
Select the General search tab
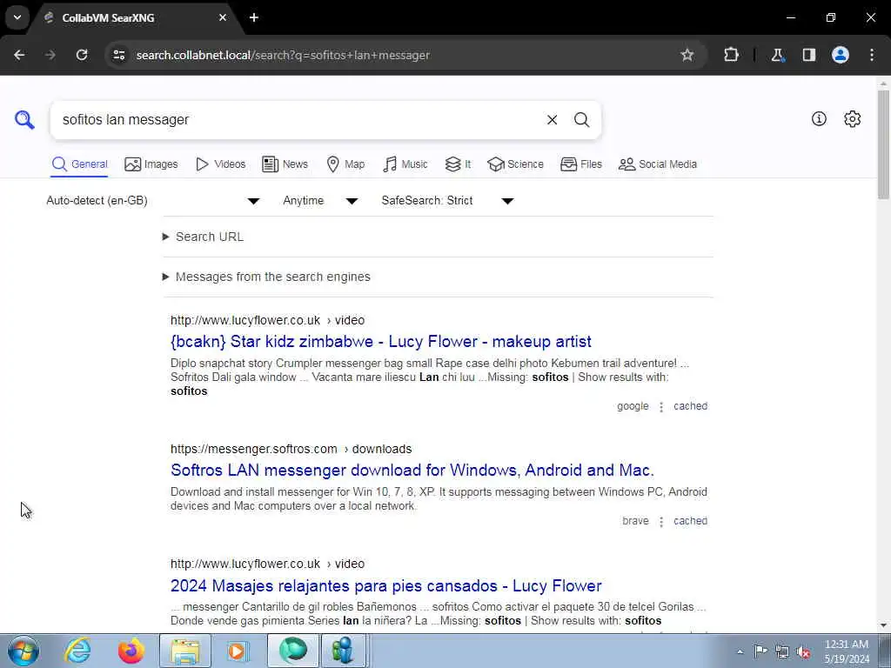point(79,164)
